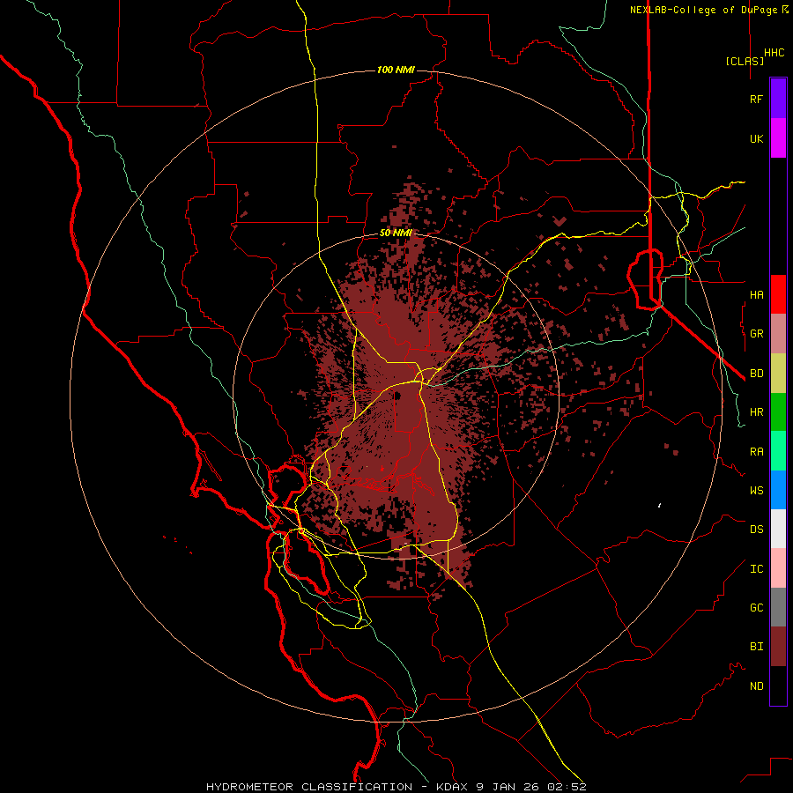Click the "GC" legend label
Viewport: 793px width, 793px height.
[x=756, y=607]
